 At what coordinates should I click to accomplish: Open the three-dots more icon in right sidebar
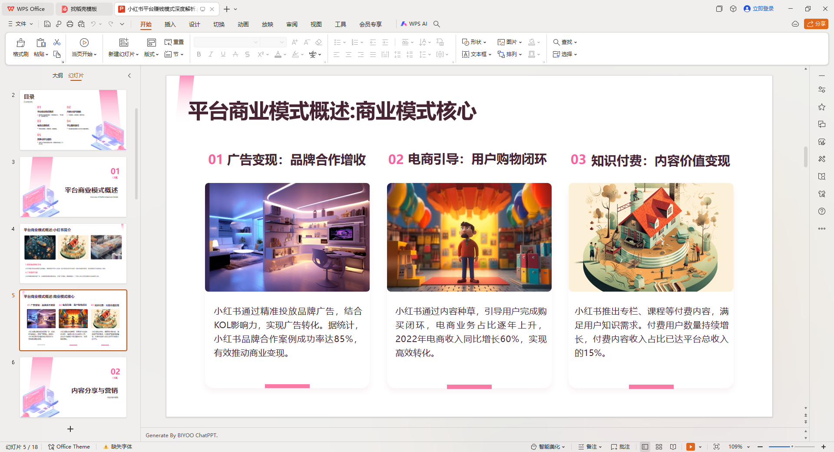pos(822,229)
